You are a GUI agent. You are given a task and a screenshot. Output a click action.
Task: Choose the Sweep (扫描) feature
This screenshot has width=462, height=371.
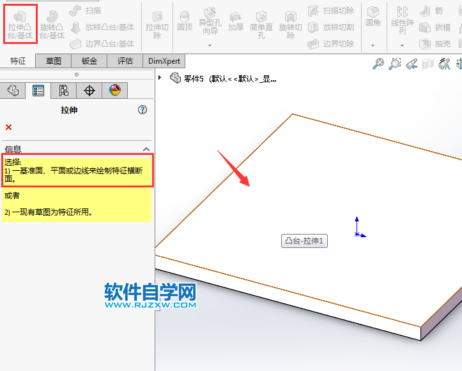tap(86, 11)
